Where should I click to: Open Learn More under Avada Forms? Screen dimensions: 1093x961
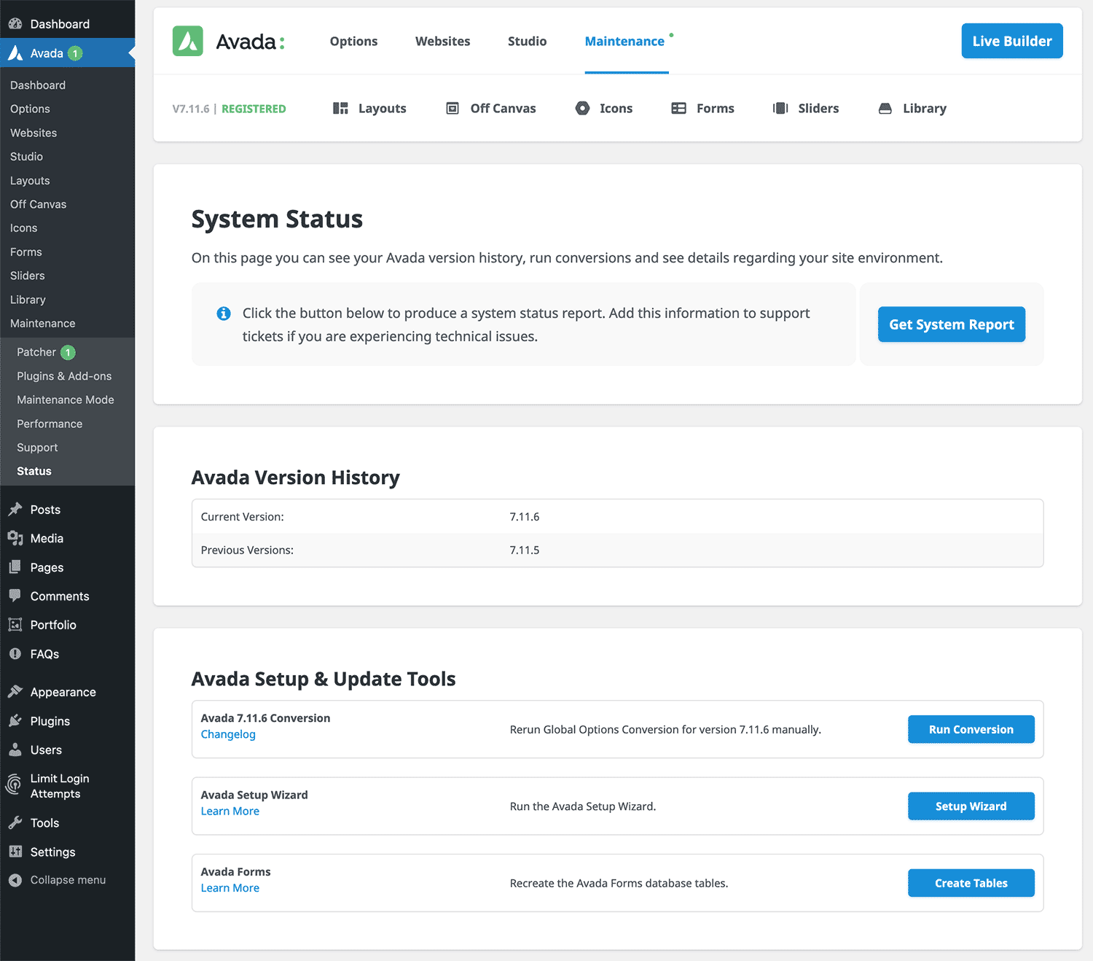pyautogui.click(x=230, y=888)
